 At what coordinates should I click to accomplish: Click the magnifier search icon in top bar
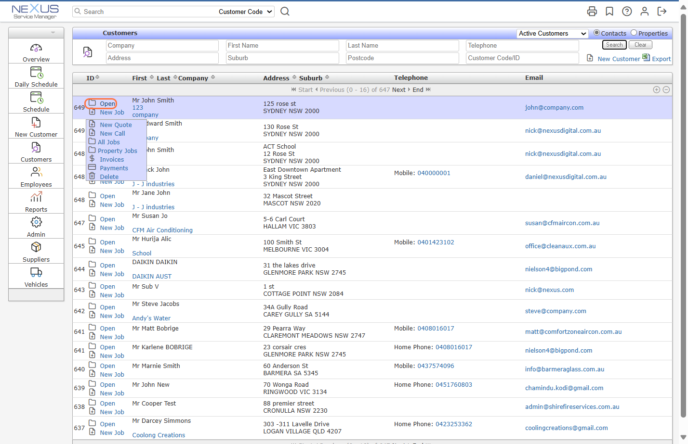click(285, 11)
